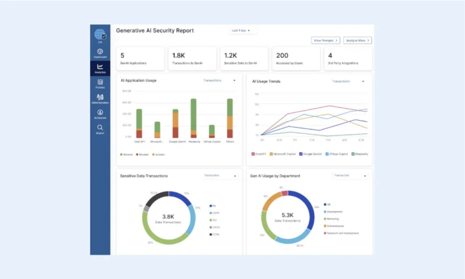The image size is (465, 279).
Task: Click the Blocked legend swatch below the bar chart
Action: click(x=137, y=154)
